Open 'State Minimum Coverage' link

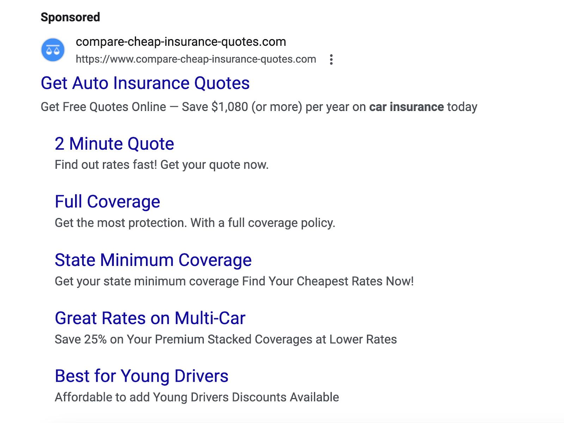click(x=153, y=260)
